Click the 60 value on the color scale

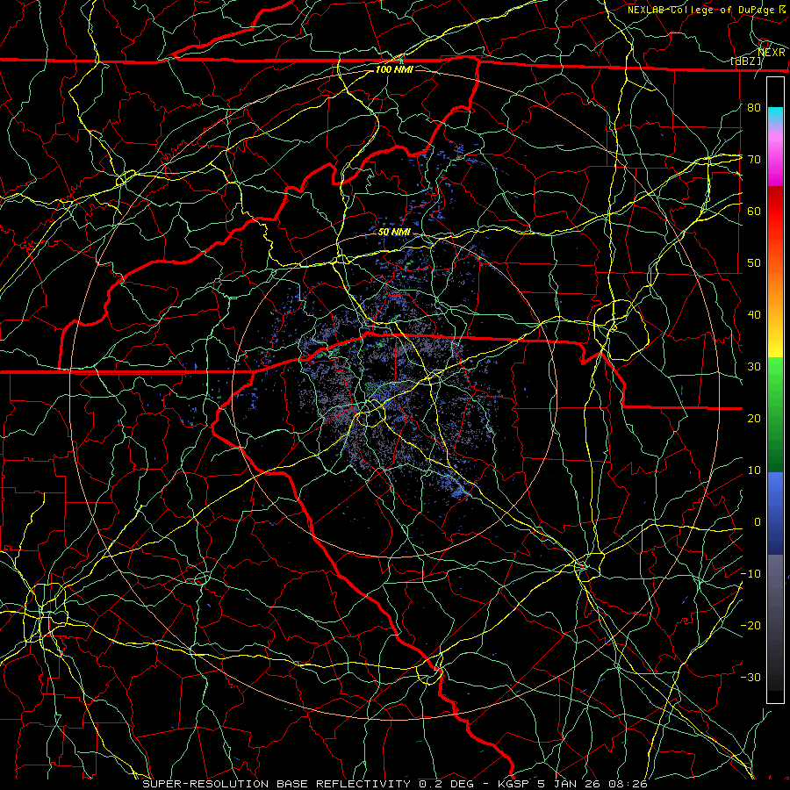[x=754, y=211]
